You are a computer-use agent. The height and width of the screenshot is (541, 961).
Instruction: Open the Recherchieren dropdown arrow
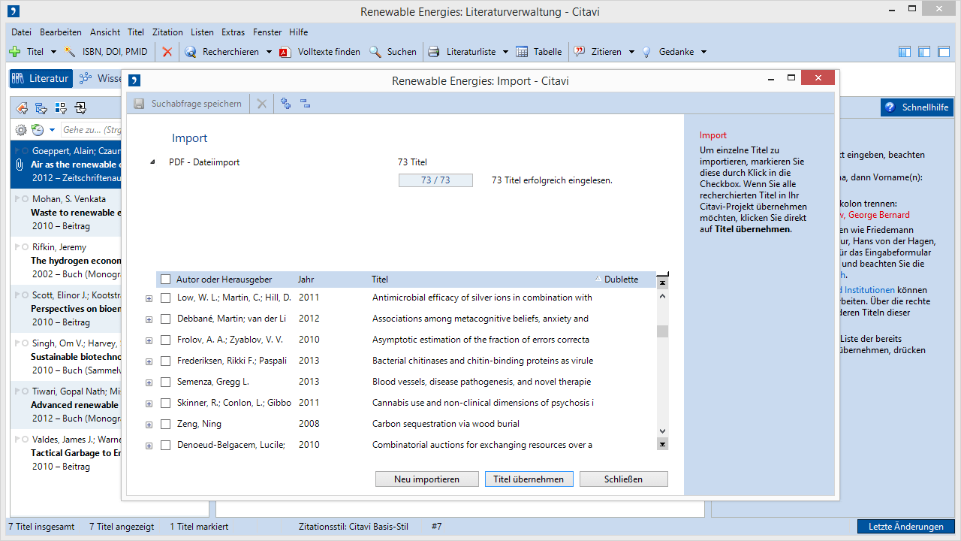coord(268,52)
